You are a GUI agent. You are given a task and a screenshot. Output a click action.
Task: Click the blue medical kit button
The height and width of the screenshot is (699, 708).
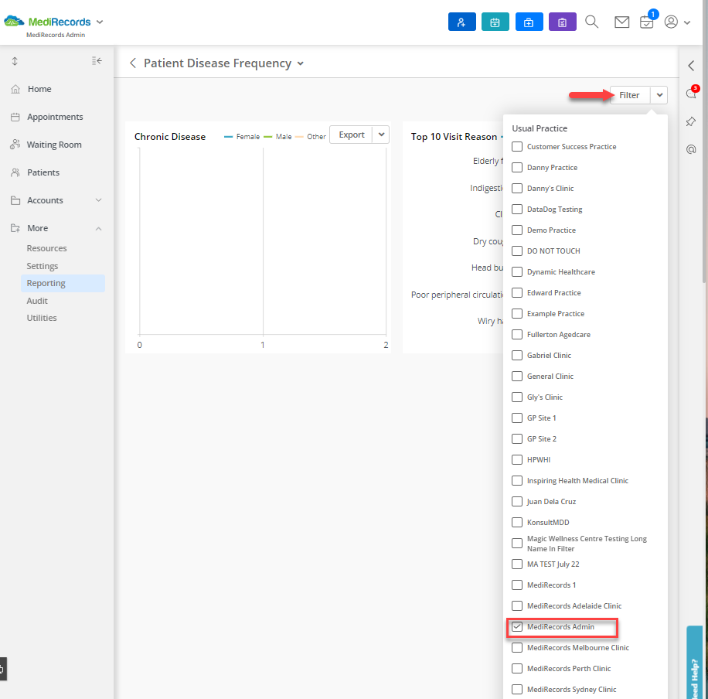[x=529, y=22]
